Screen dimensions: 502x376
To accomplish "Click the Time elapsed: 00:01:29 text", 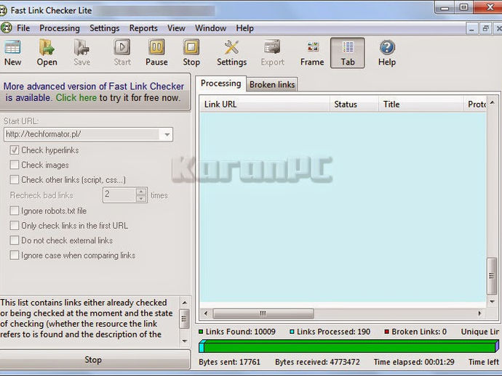I will tap(414, 362).
